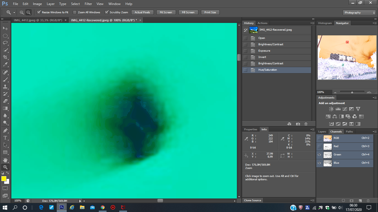Select the Clone Stamp tool
Image resolution: width=378 pixels, height=212 pixels.
pos(5,87)
